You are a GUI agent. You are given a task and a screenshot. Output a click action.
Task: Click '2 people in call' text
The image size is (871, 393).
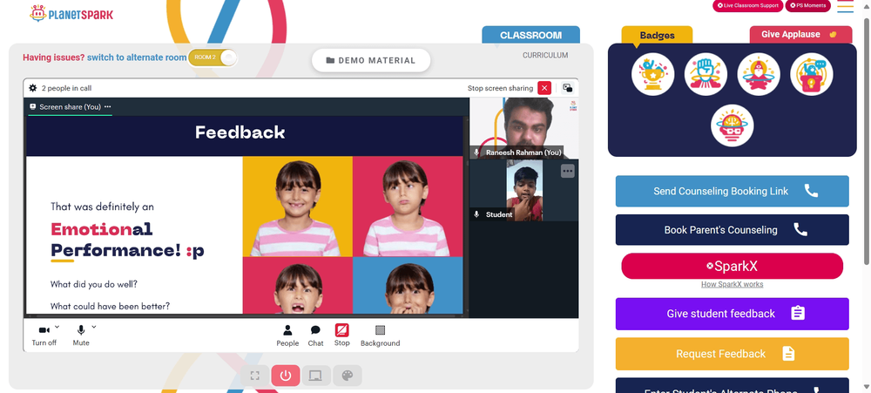coord(67,88)
